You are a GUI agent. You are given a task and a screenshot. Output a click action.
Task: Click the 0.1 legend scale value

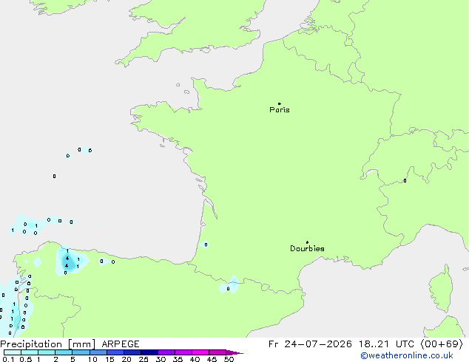coord(8,359)
